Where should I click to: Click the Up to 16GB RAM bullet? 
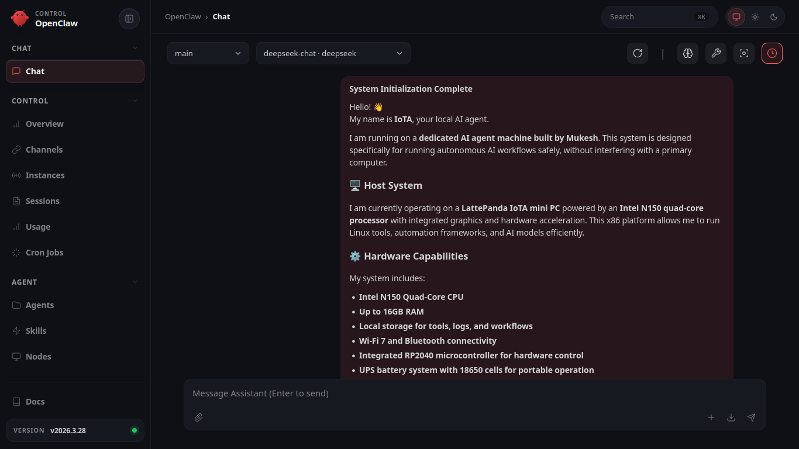391,312
